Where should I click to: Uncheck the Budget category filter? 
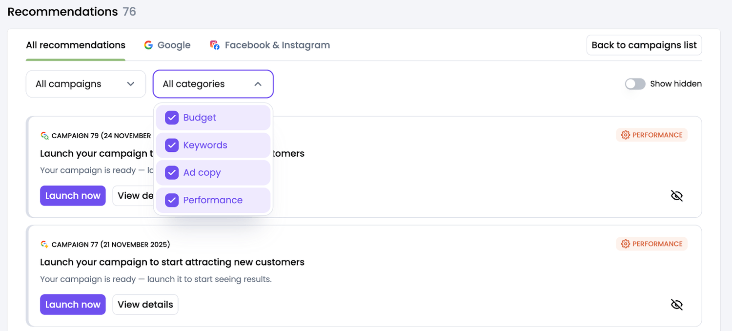[172, 118]
